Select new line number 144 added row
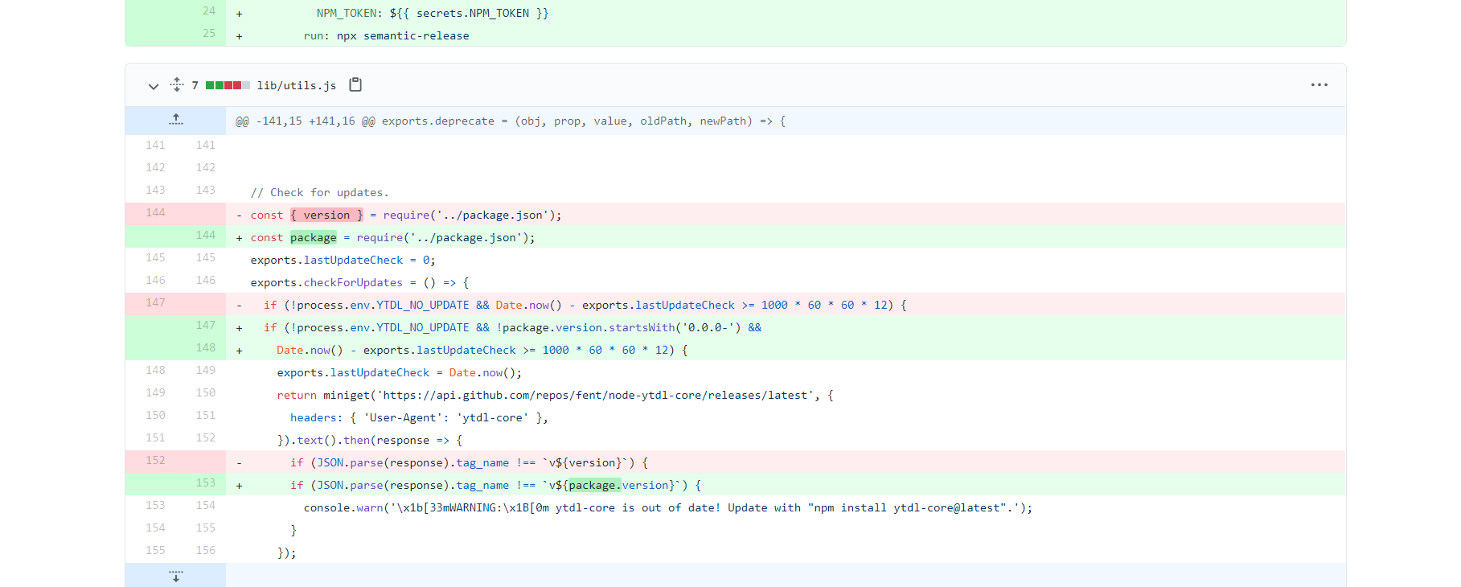 [206, 236]
